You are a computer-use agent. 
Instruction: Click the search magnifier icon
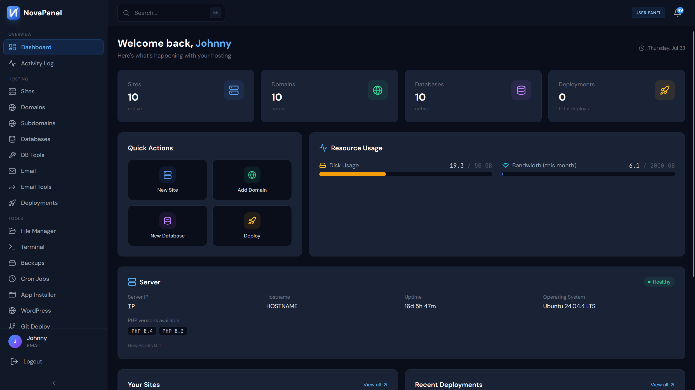(x=126, y=13)
